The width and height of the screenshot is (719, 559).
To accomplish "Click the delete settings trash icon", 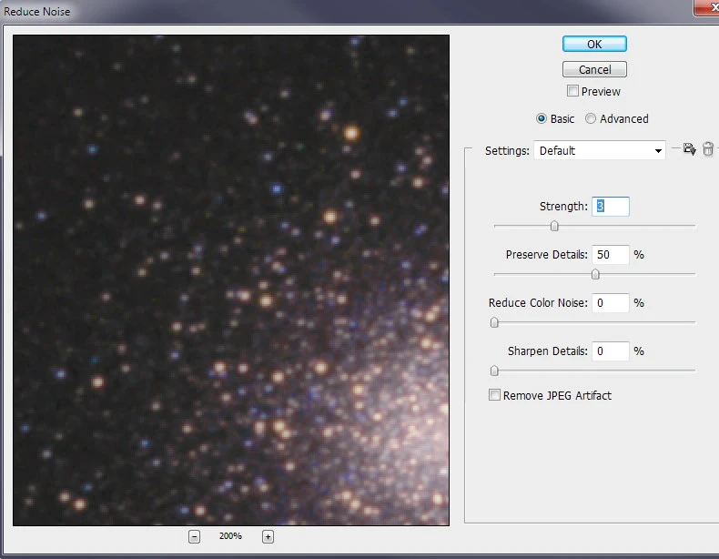I will tap(708, 149).
